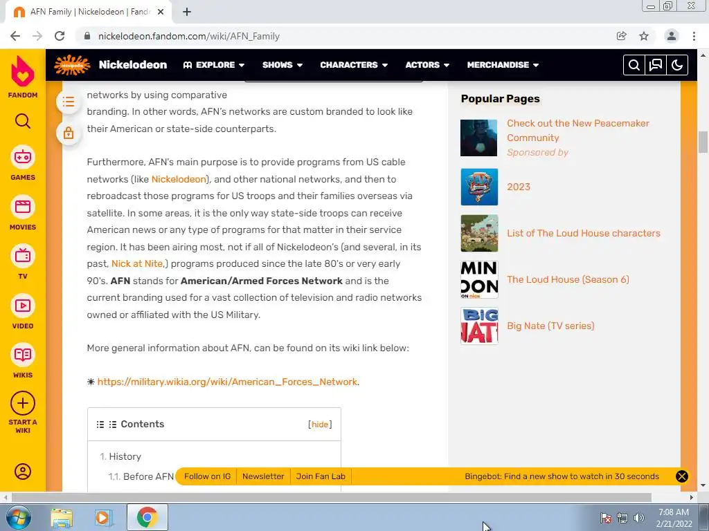This screenshot has height=531, width=709.
Task: Reload the page
Action: [60, 36]
